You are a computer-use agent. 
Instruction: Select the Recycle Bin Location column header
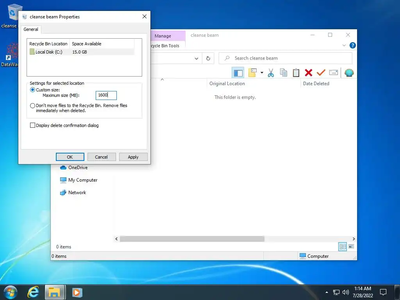click(48, 44)
